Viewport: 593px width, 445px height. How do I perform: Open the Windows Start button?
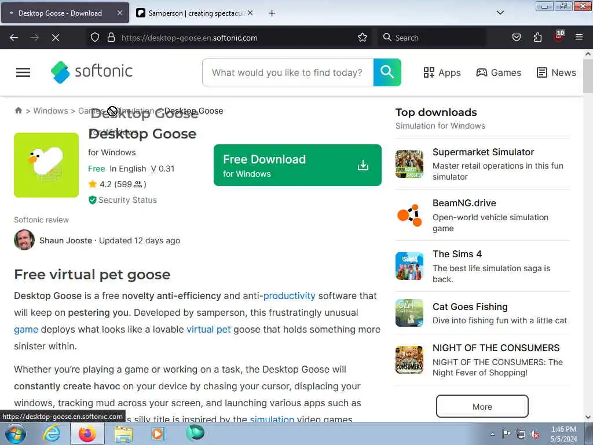click(x=16, y=433)
